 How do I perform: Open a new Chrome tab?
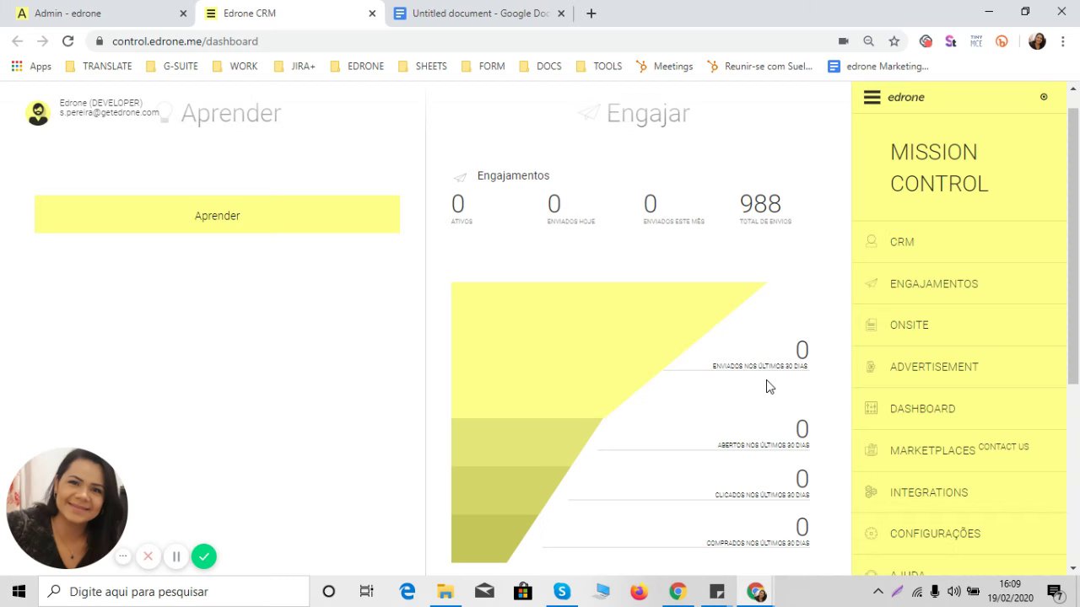point(591,13)
